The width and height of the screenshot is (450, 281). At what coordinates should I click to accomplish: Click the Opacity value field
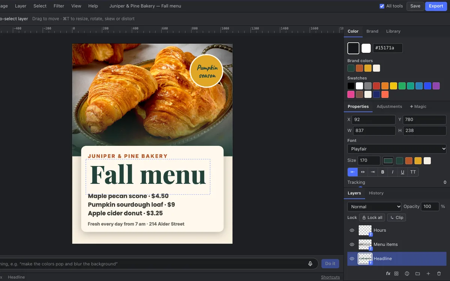tap(430, 206)
